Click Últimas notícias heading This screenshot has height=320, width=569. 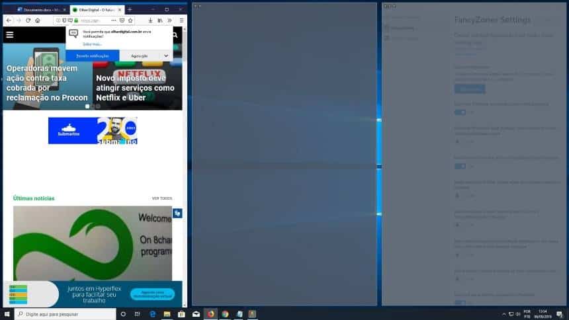point(34,198)
